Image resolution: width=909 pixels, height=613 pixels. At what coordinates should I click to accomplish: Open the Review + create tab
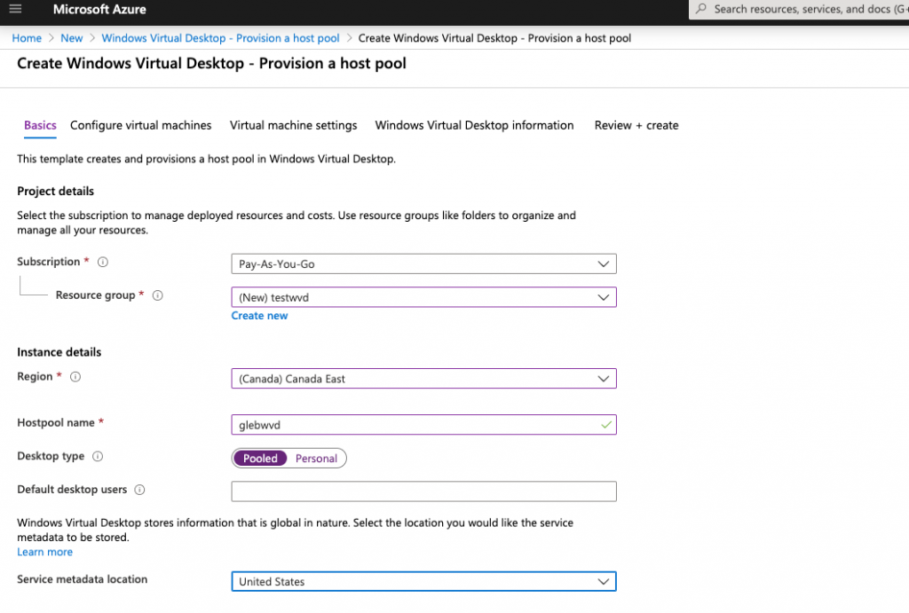coord(636,125)
